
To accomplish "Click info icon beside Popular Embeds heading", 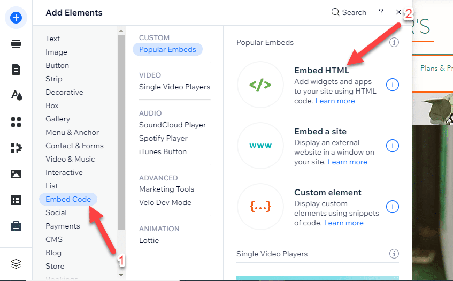I will click(395, 42).
